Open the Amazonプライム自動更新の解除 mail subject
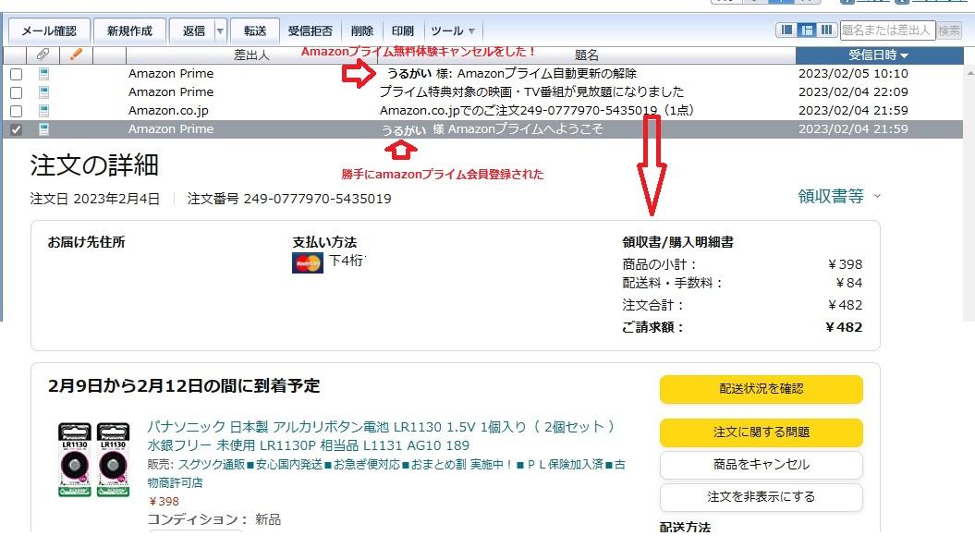This screenshot has height=560, width=975. (511, 73)
